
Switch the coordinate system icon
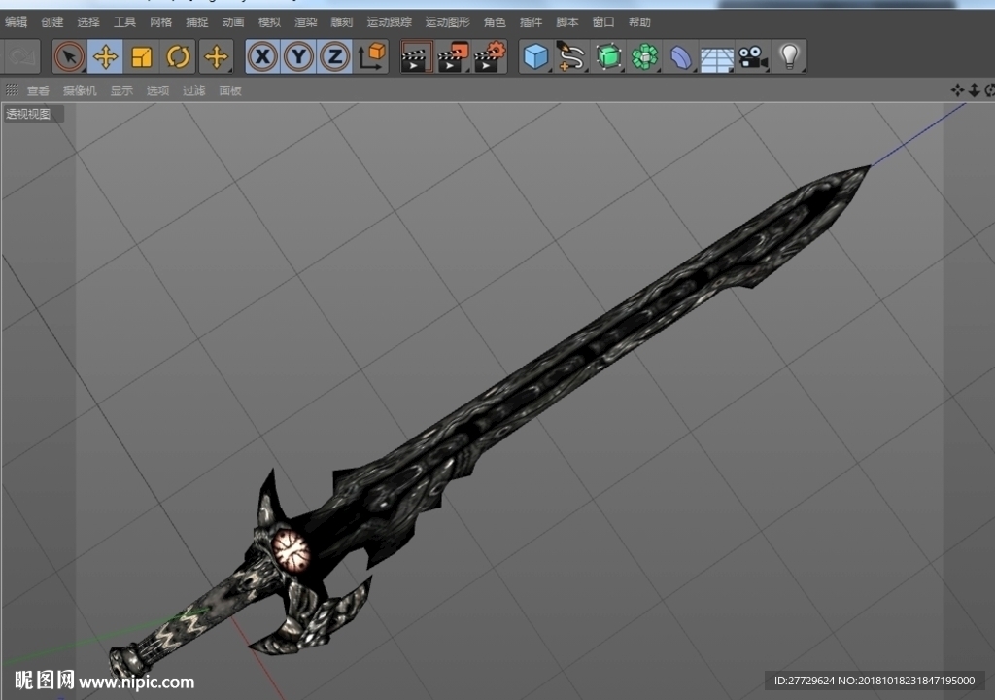click(x=372, y=57)
